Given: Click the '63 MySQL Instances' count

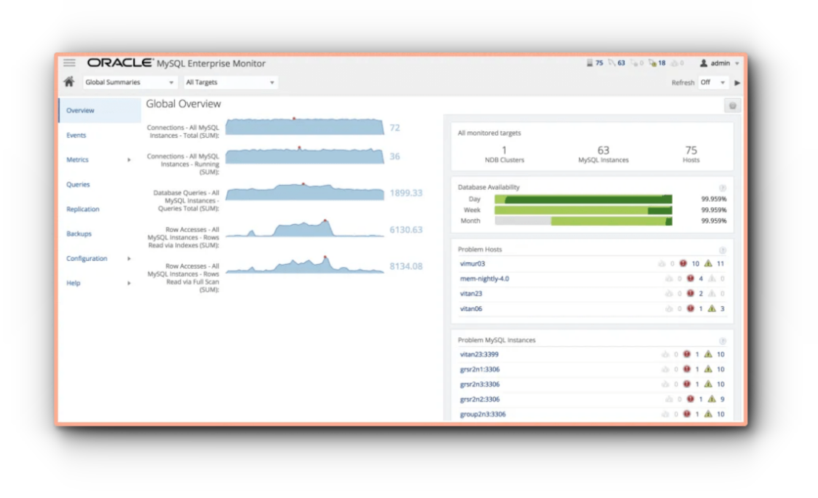Looking at the screenshot, I should pyautogui.click(x=603, y=154).
